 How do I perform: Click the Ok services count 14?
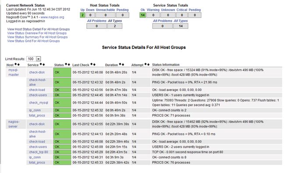(x=142, y=15)
